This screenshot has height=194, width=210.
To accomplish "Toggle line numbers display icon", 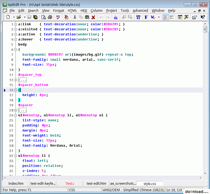I will click(x=166, y=17).
